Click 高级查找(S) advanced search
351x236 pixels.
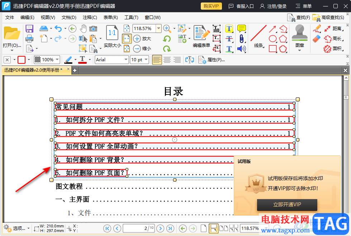coord(328,18)
